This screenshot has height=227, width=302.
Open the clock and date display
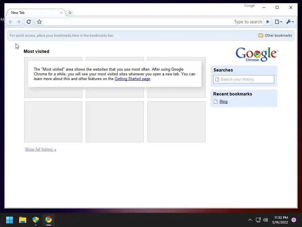click(x=280, y=220)
